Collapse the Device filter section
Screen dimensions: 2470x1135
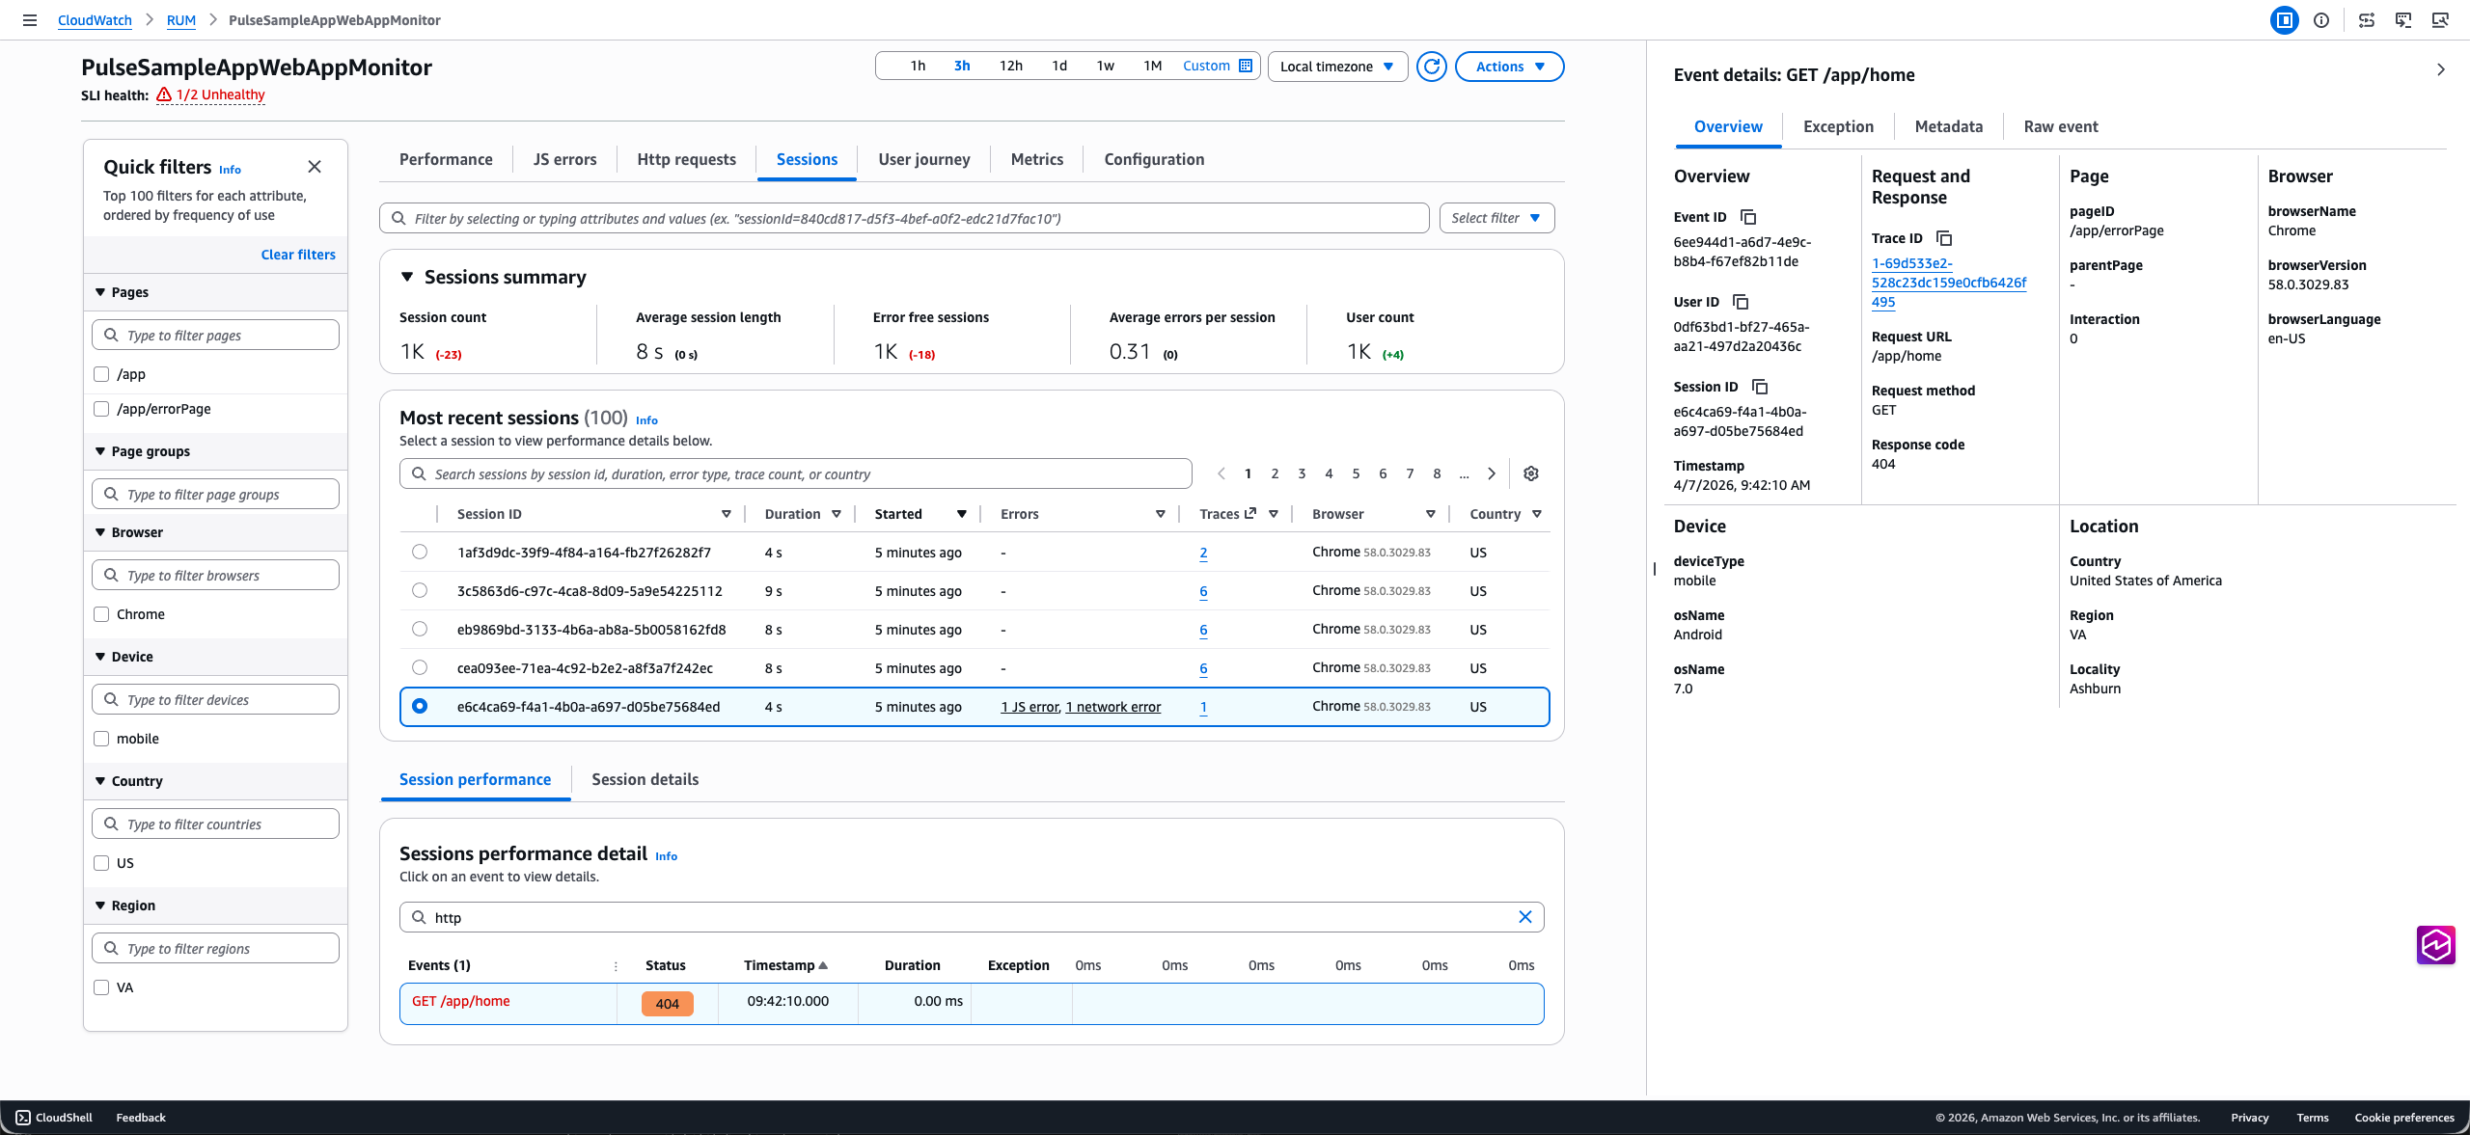coord(100,657)
